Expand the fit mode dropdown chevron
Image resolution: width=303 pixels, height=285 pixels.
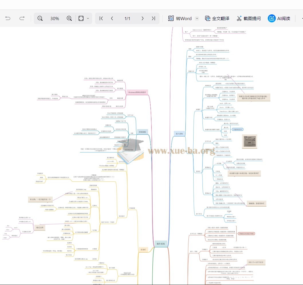point(88,18)
